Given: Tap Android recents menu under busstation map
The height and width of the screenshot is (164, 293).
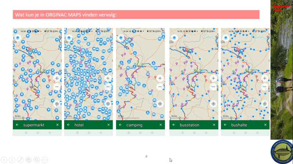Looking at the screenshot, I should [183, 133].
